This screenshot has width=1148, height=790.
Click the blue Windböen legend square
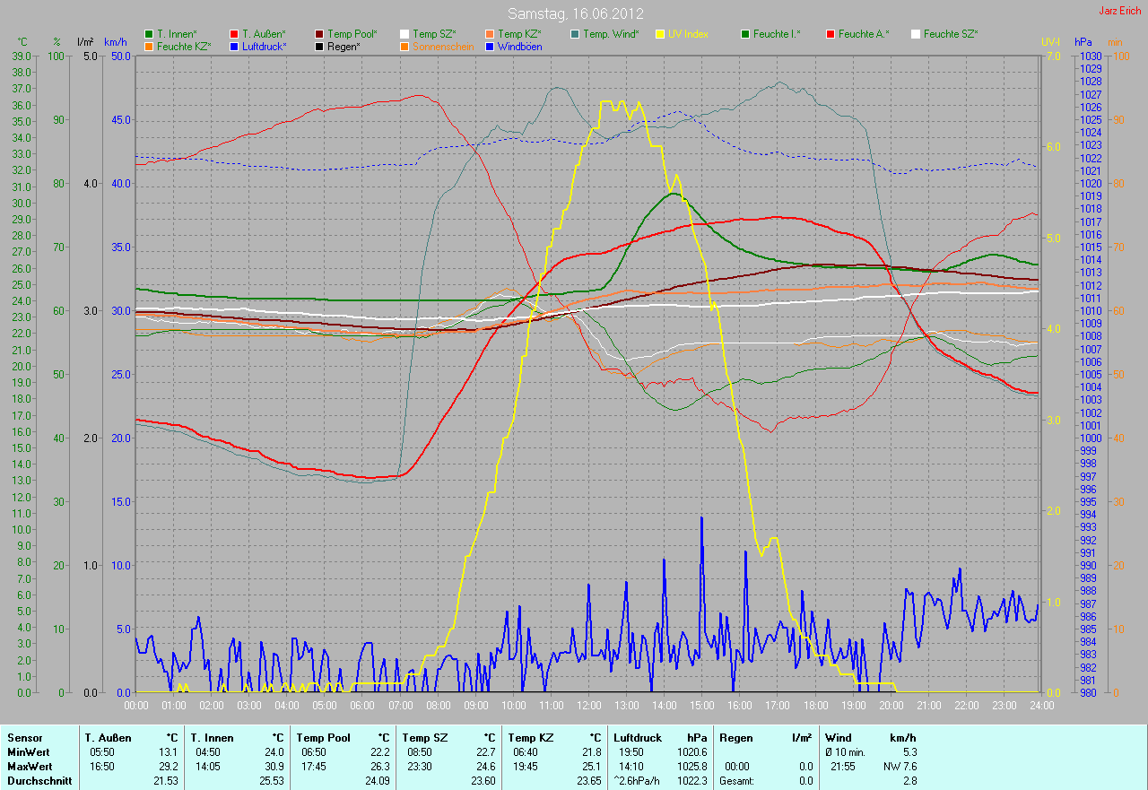click(490, 47)
